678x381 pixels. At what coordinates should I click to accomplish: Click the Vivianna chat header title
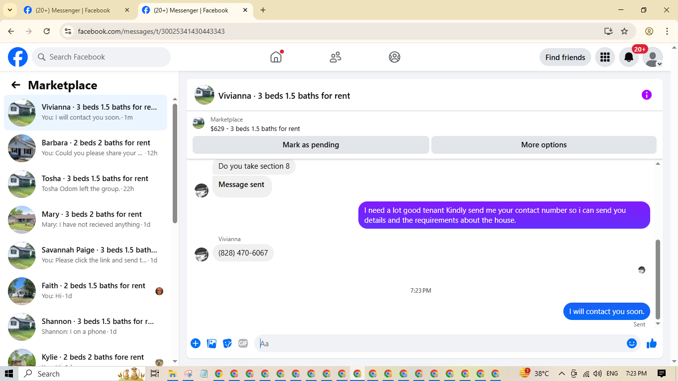(284, 96)
